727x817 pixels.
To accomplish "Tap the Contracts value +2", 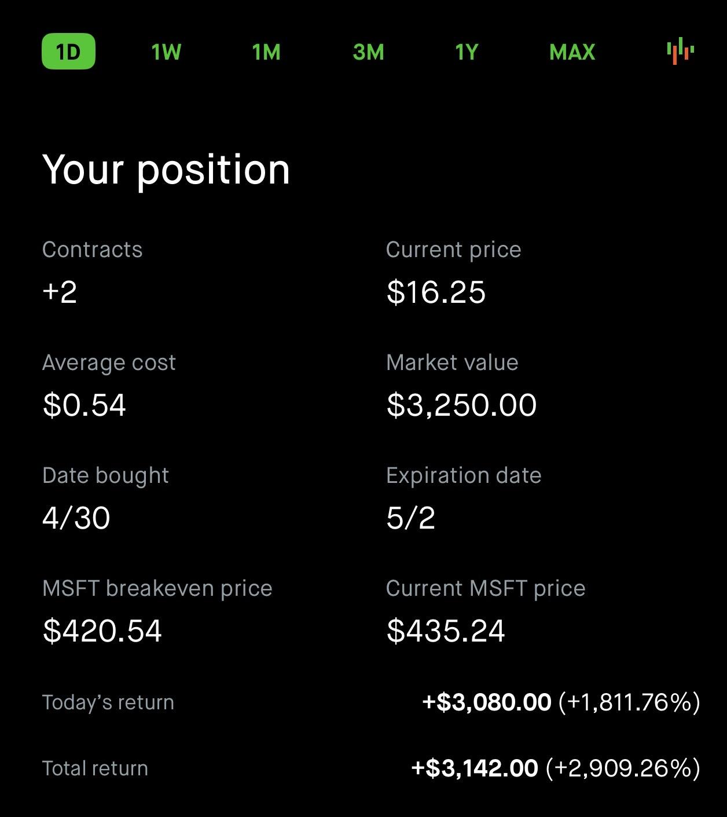I will click(60, 292).
